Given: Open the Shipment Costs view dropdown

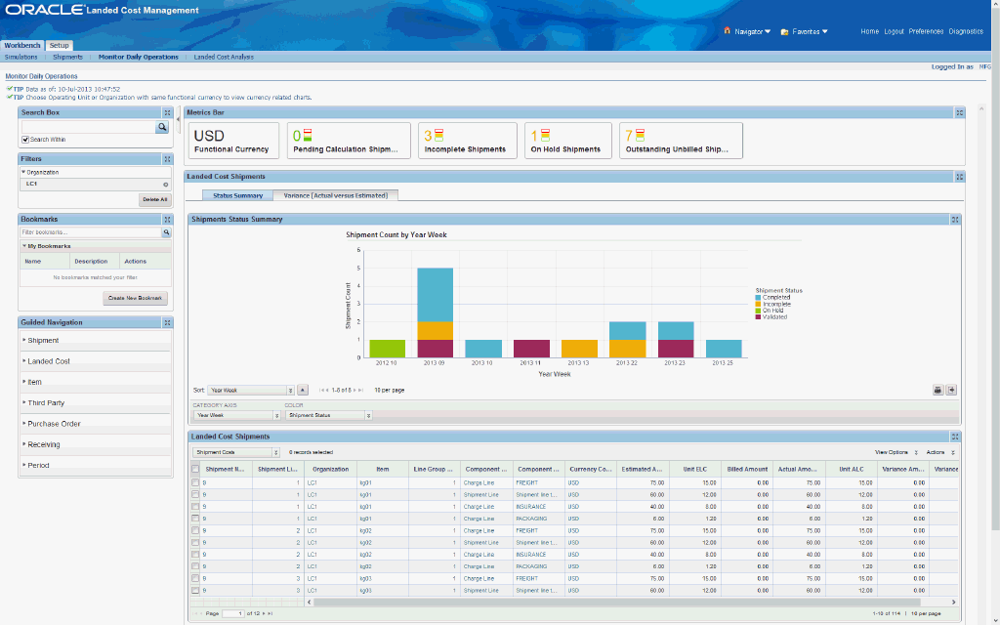Looking at the screenshot, I should pos(236,452).
